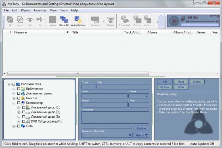The height and width of the screenshot is (148, 222).
Task: Click the Invert selection toolbar icon
Action: [20, 21]
